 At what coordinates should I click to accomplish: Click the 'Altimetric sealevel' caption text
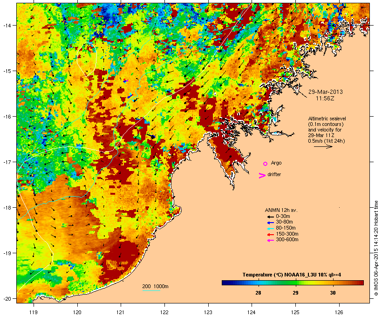point(327,118)
